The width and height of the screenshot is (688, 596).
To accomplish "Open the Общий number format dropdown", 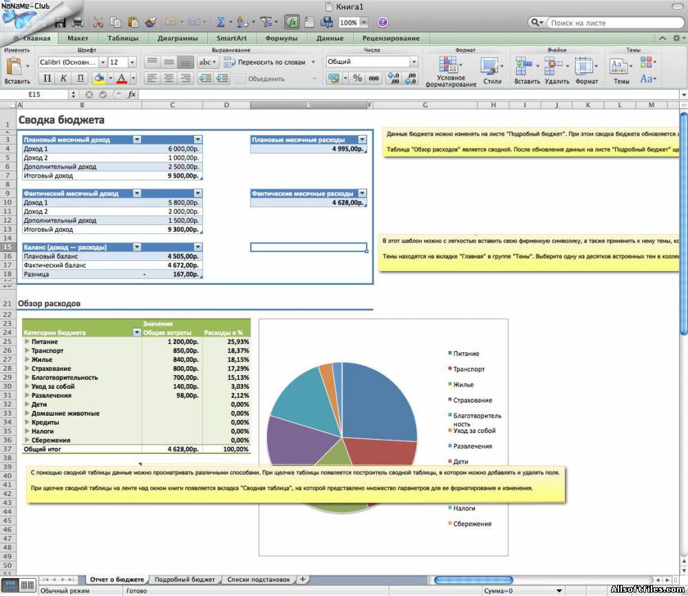I will tap(413, 62).
